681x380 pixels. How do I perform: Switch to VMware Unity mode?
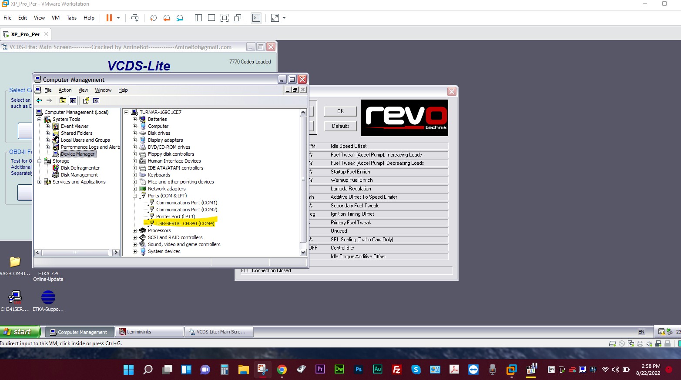[238, 18]
